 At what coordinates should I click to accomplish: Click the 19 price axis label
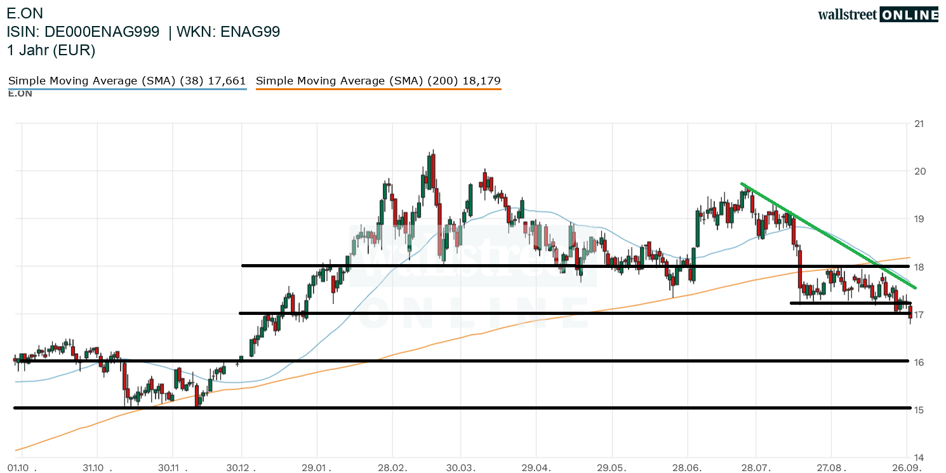pyautogui.click(x=920, y=219)
